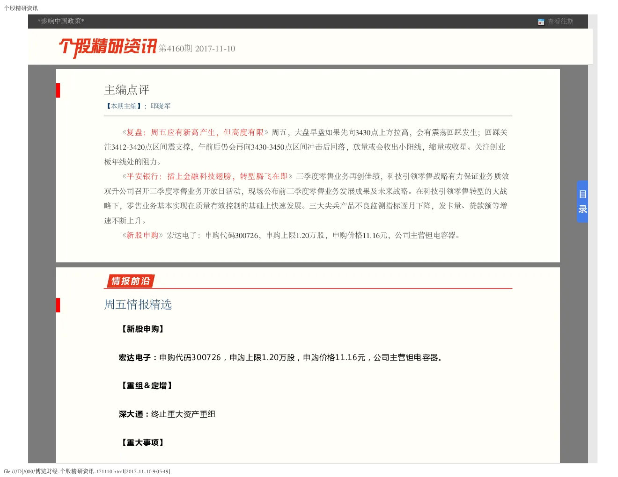This screenshot has width=618, height=477.
Task: Click the 主编点评 section heading
Action: click(x=126, y=90)
